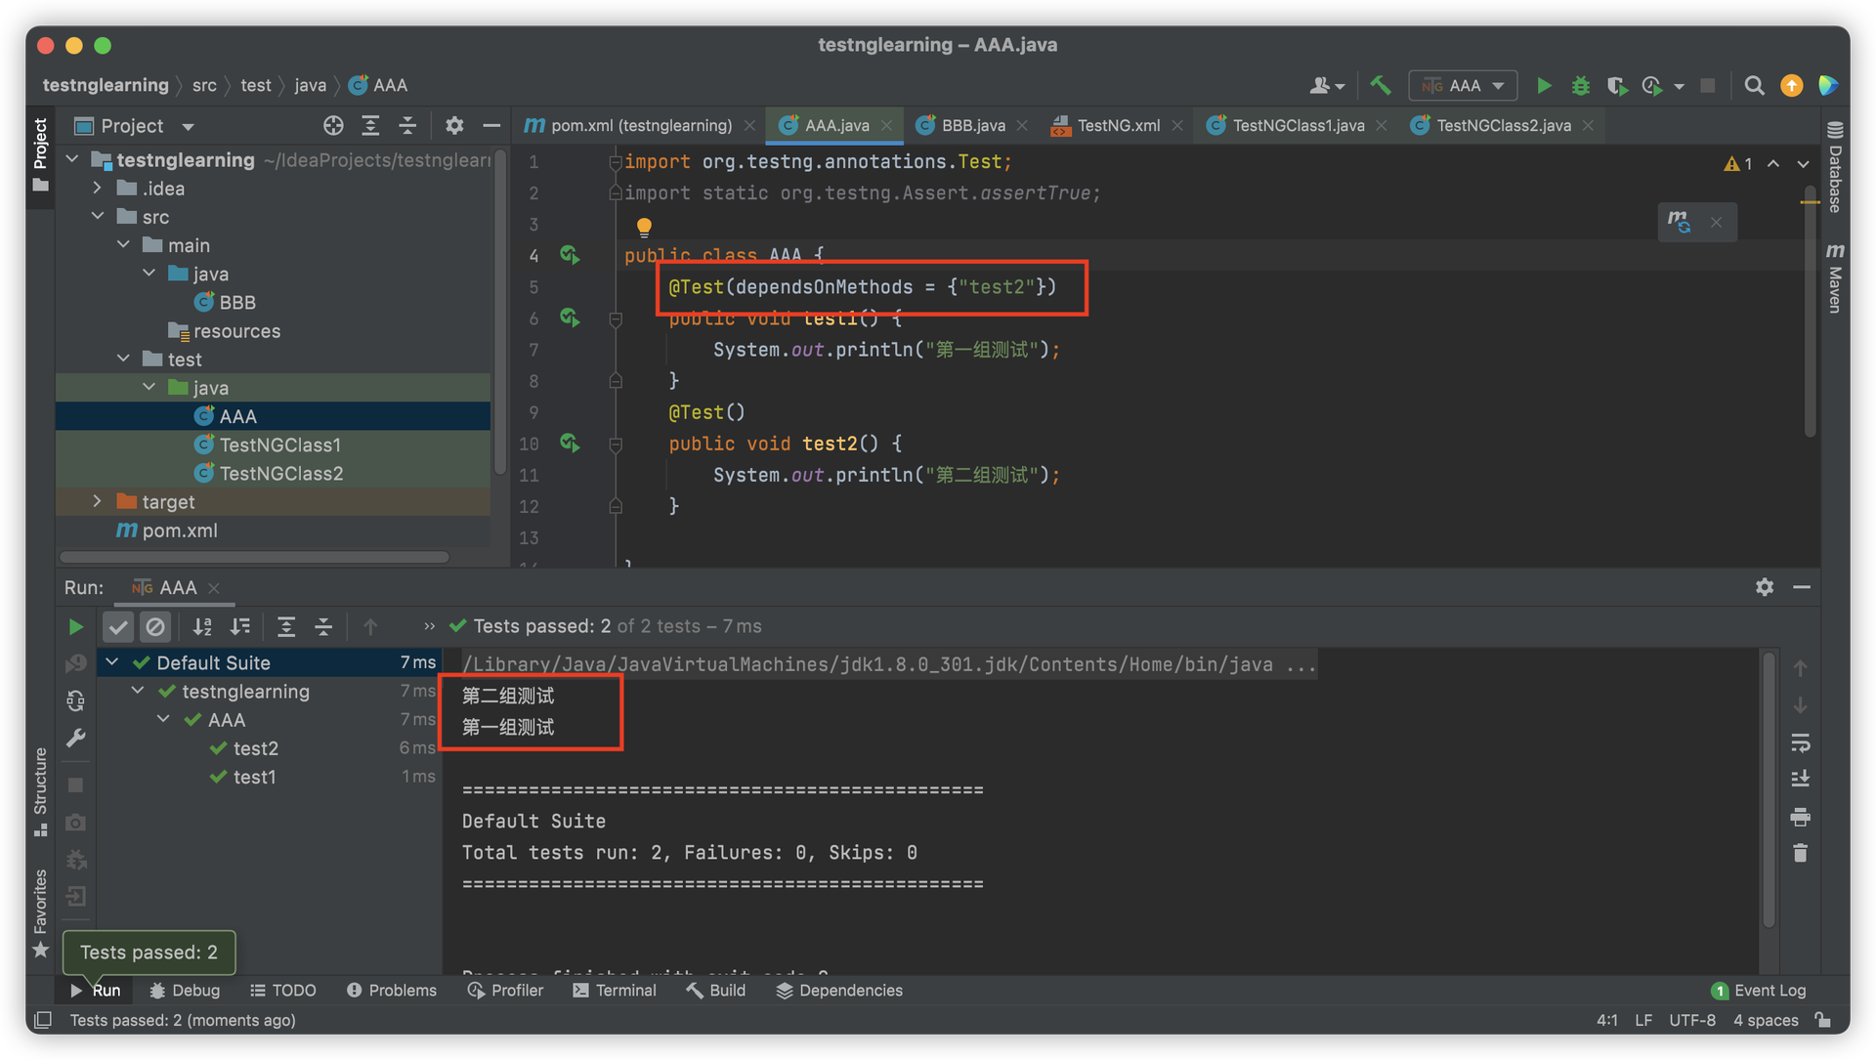This screenshot has width=1876, height=1060.
Task: Expand the .idea folder
Action: (x=98, y=188)
